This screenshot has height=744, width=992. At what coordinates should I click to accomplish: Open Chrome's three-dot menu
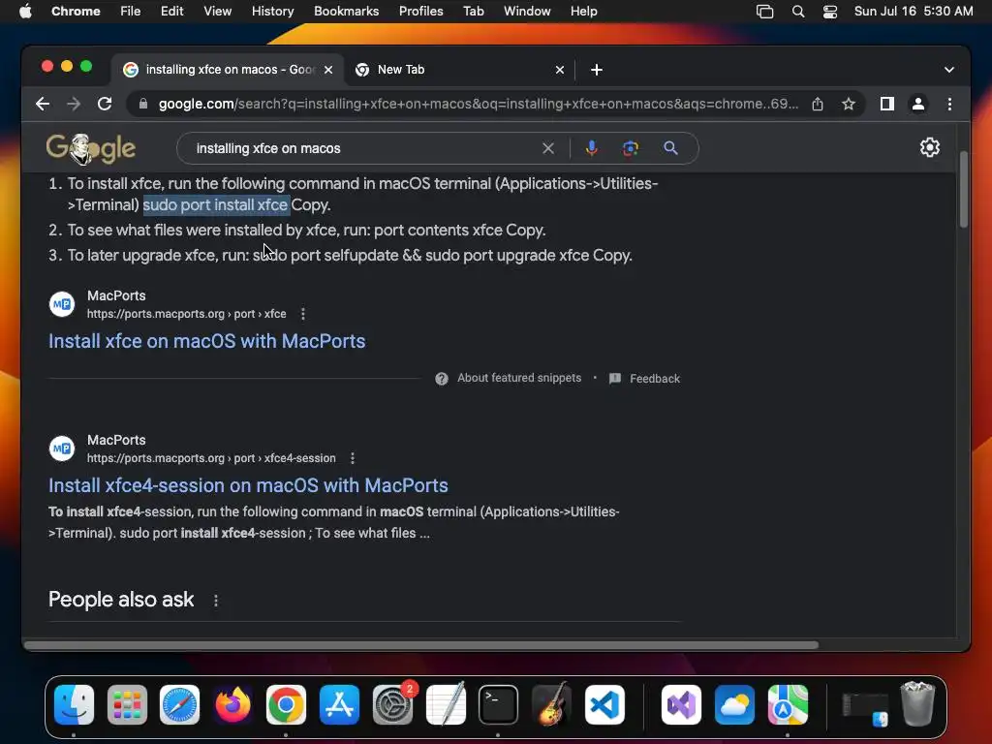click(x=949, y=104)
